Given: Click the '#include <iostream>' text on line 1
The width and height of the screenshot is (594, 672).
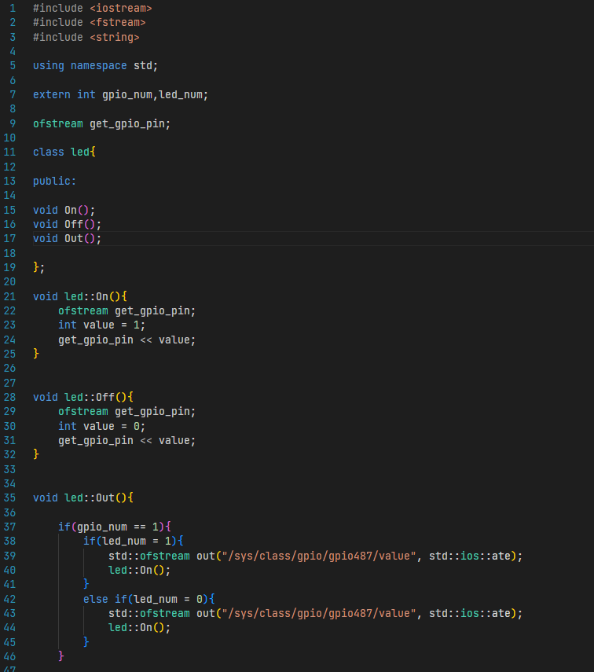Looking at the screenshot, I should [x=92, y=8].
